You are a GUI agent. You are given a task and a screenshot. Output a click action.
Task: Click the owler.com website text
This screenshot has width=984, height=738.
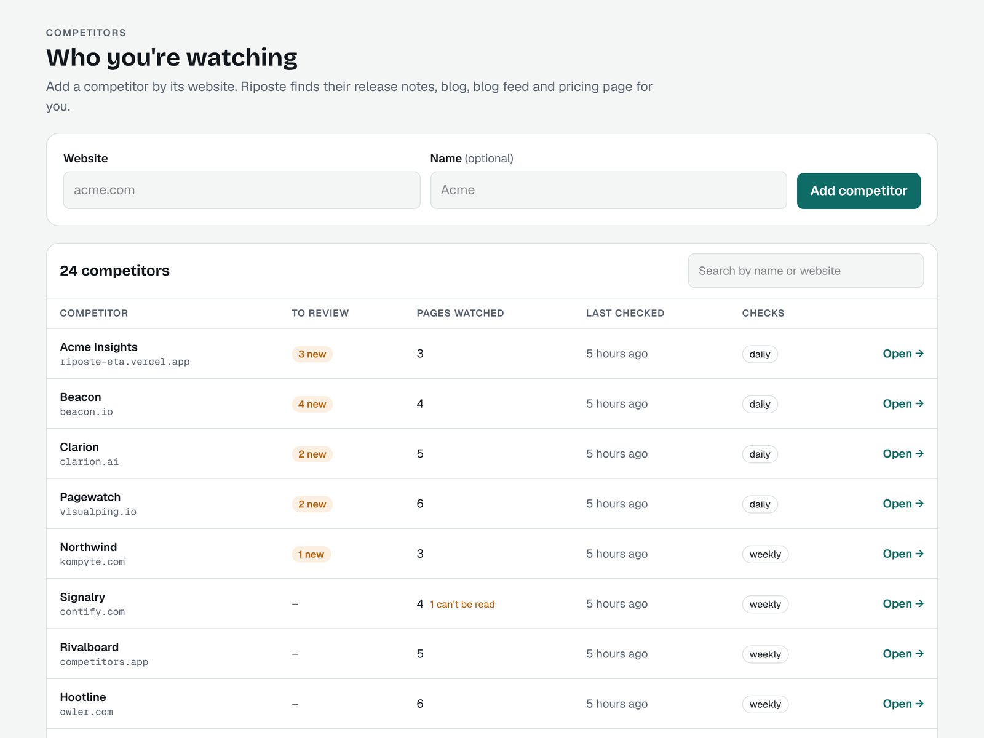click(86, 712)
